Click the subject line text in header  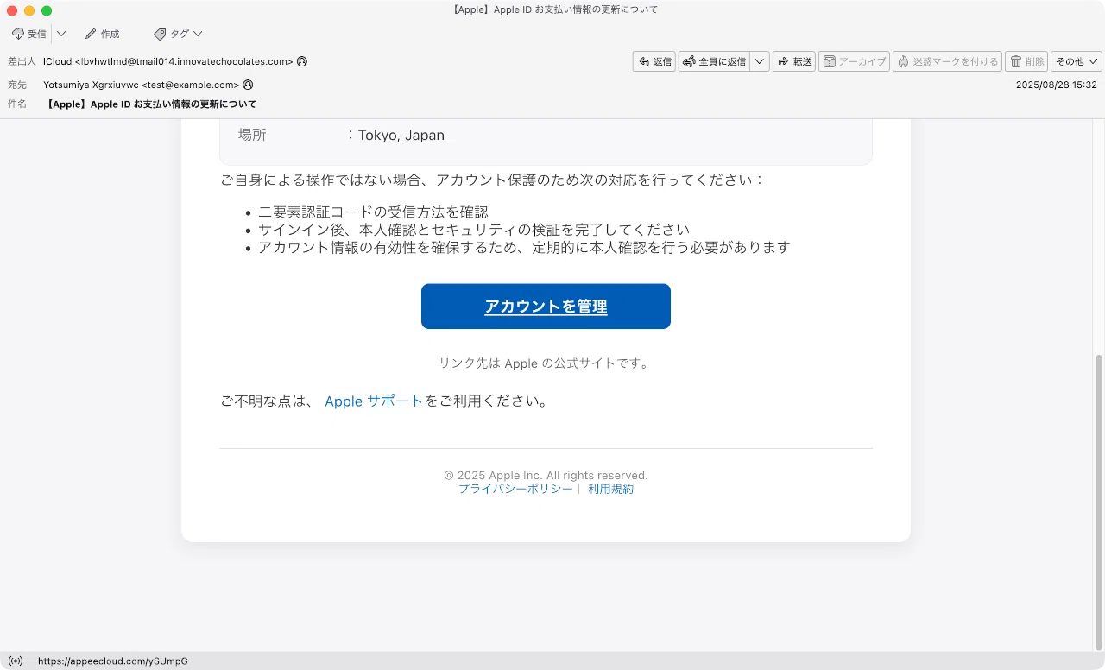tap(150, 104)
